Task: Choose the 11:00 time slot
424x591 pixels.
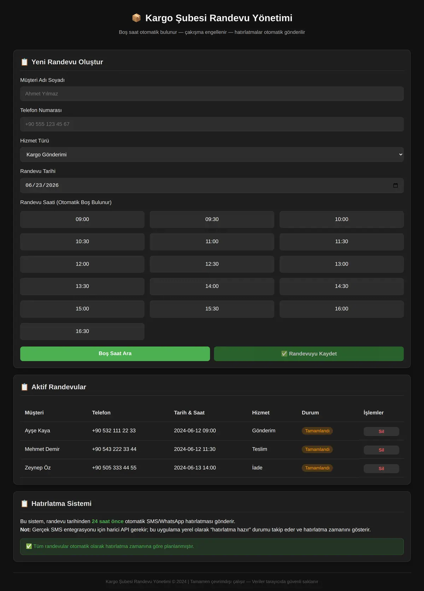Action: coord(212,242)
